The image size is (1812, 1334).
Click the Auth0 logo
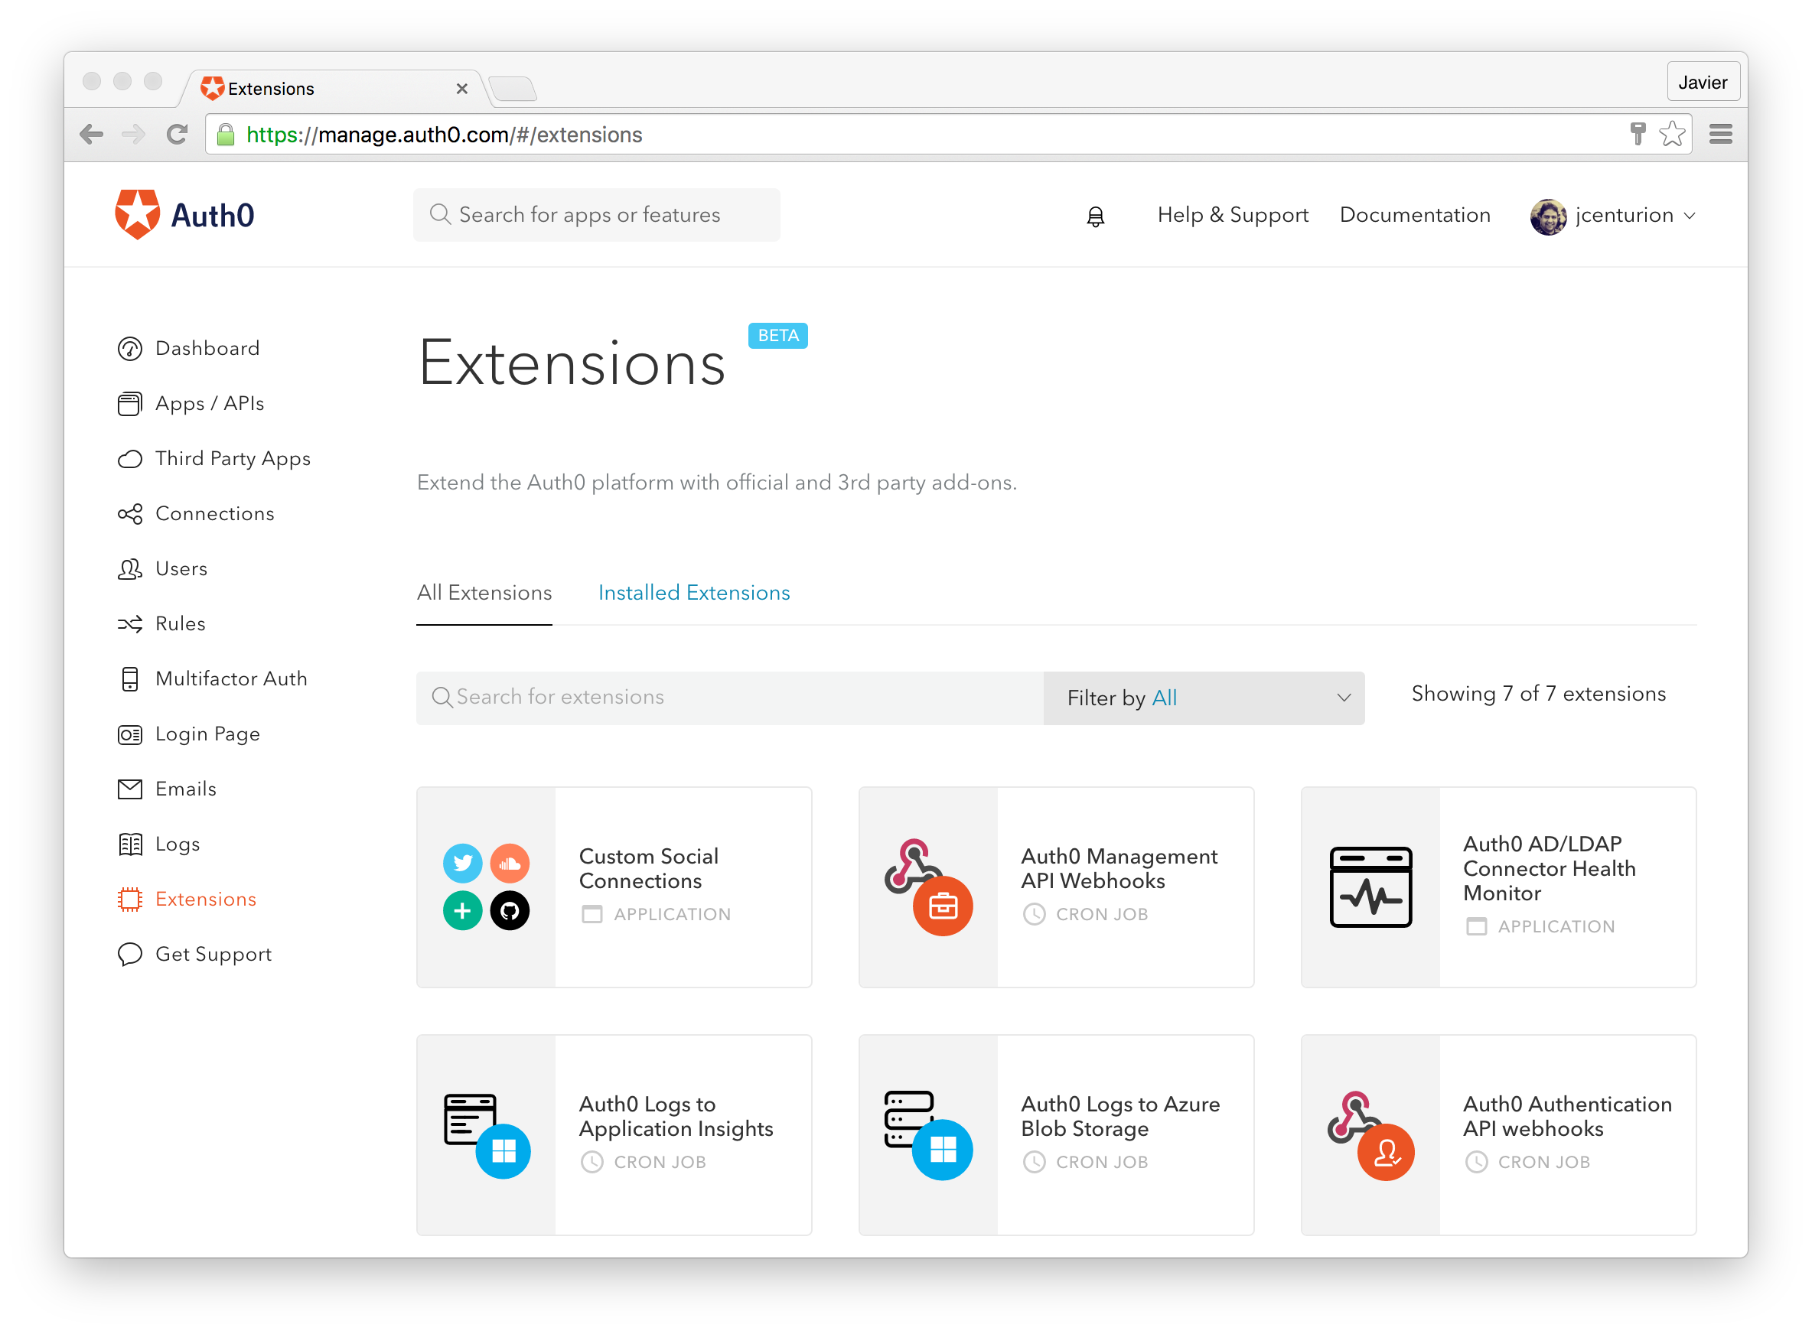pyautogui.click(x=185, y=215)
